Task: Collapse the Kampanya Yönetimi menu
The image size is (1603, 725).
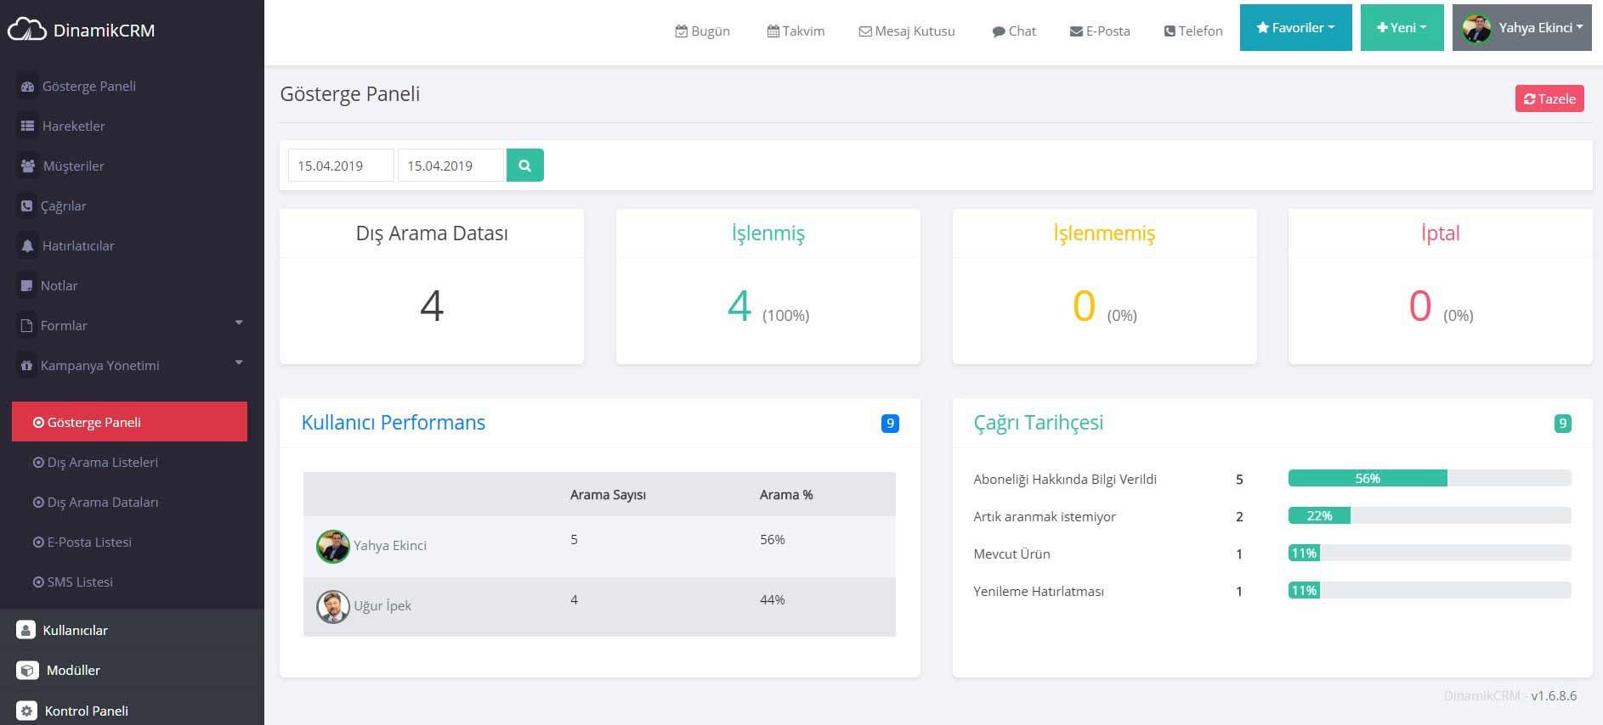Action: click(238, 363)
